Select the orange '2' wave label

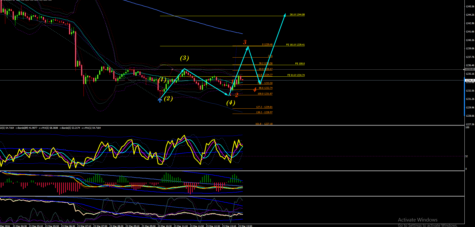click(x=236, y=95)
